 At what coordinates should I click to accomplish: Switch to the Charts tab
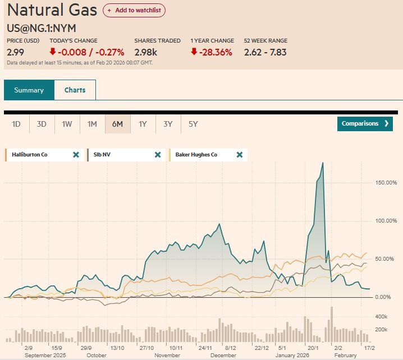click(x=75, y=90)
